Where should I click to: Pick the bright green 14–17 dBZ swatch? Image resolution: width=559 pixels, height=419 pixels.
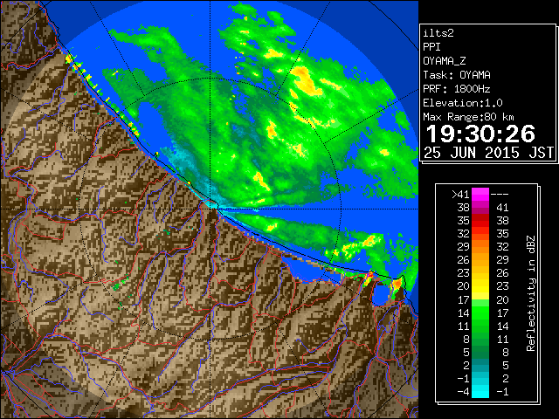click(x=480, y=313)
